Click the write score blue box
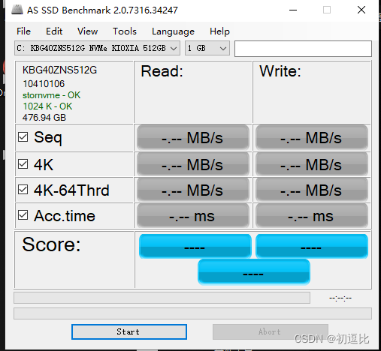 click(x=312, y=246)
